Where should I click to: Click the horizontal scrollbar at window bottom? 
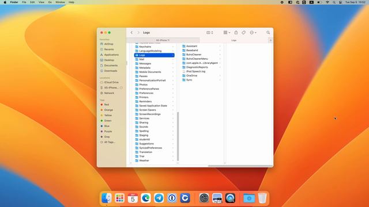(240, 166)
